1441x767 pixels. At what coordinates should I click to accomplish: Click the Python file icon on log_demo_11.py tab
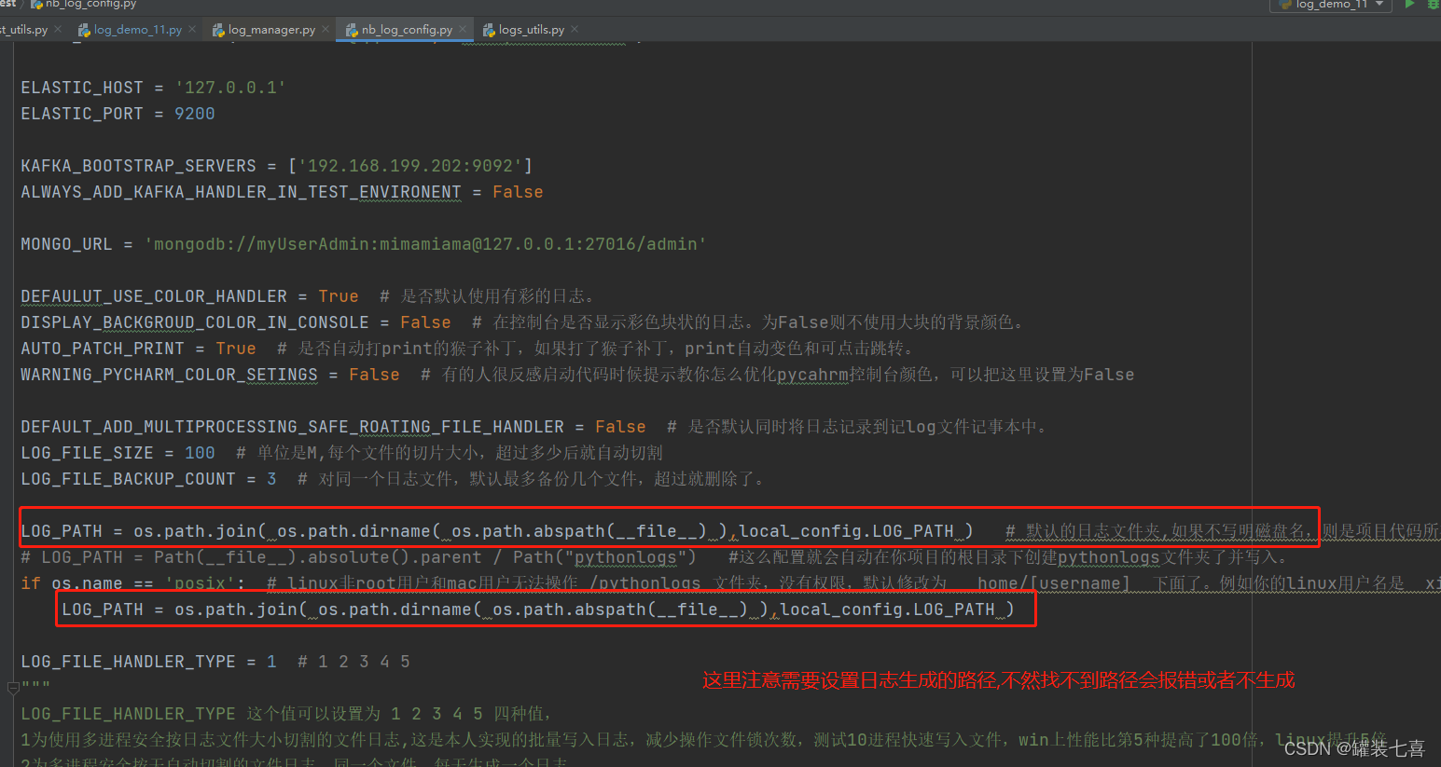84,30
